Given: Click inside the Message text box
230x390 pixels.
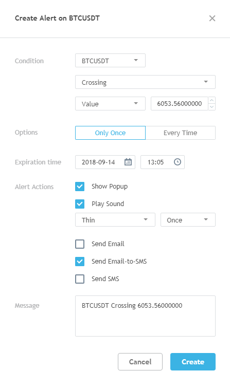Looking at the screenshot, I should pyautogui.click(x=145, y=316).
